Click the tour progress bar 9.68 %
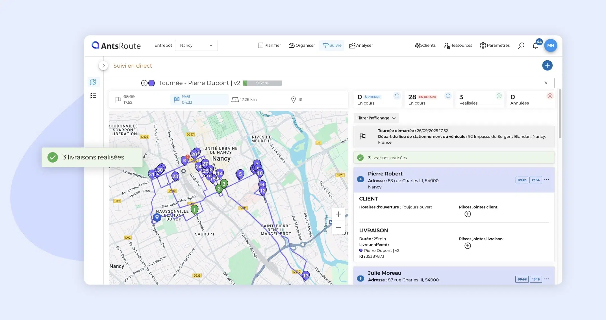Screen dimensions: 606x320 [262, 83]
